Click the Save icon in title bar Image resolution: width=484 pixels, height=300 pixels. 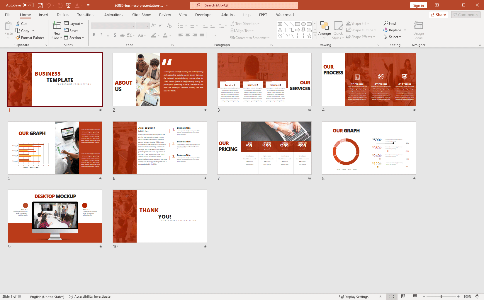(x=40, y=5)
